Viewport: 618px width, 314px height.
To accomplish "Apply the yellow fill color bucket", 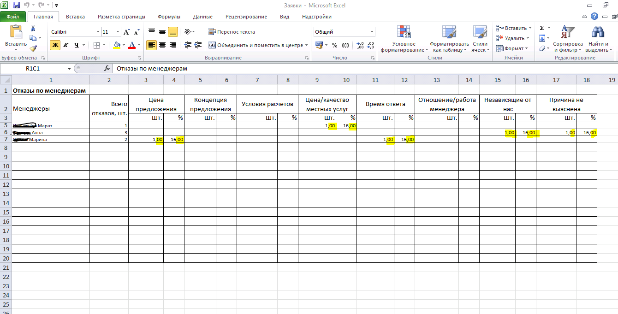I will pos(117,45).
